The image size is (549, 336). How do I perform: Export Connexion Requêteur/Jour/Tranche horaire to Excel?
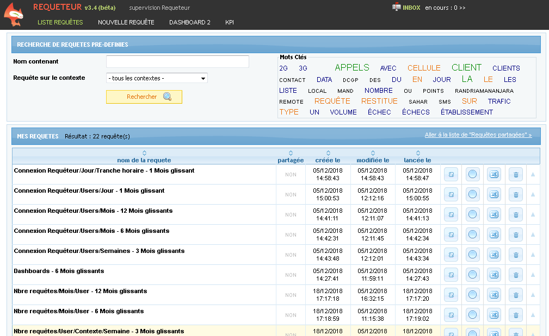pos(494,174)
